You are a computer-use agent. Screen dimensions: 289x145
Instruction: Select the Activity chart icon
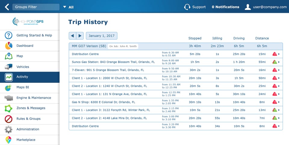click(x=8, y=77)
